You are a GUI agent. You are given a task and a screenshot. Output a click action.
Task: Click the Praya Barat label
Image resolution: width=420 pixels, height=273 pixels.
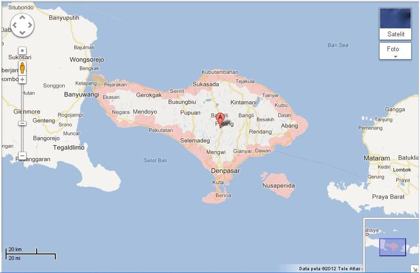[x=388, y=197]
